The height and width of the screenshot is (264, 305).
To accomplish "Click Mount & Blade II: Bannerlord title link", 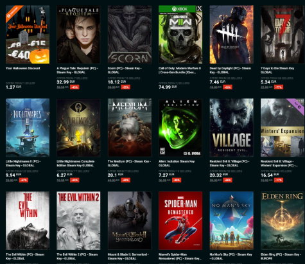I will point(128,256).
